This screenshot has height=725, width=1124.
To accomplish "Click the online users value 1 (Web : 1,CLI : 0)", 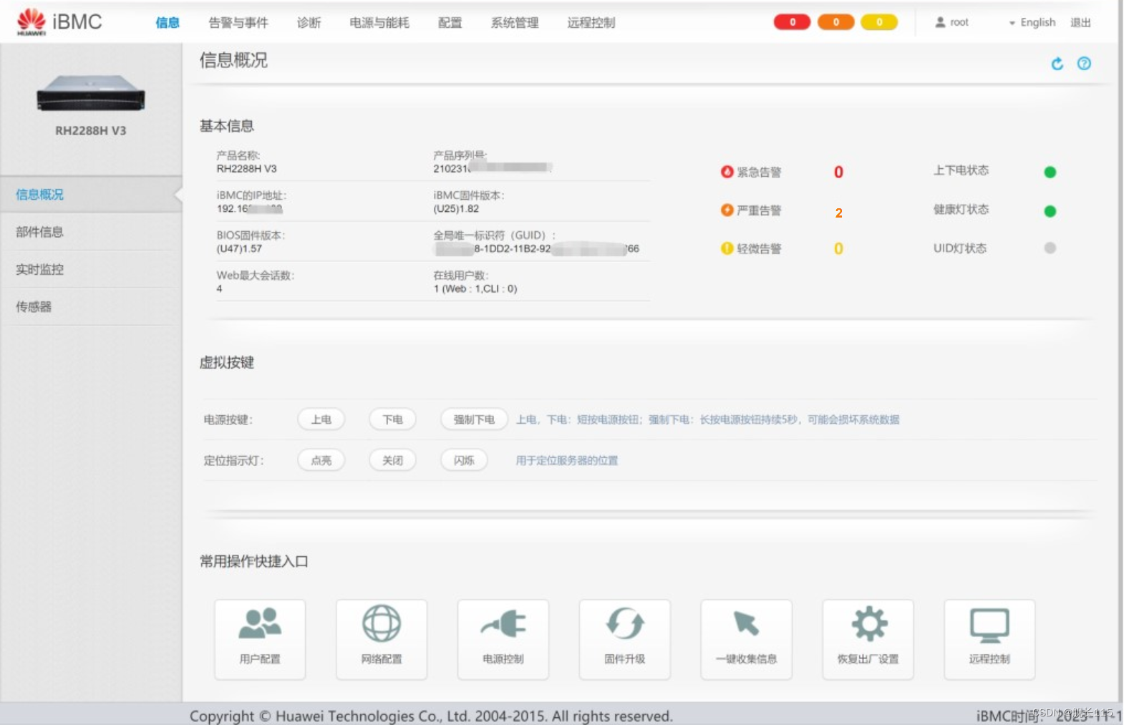I will point(475,289).
